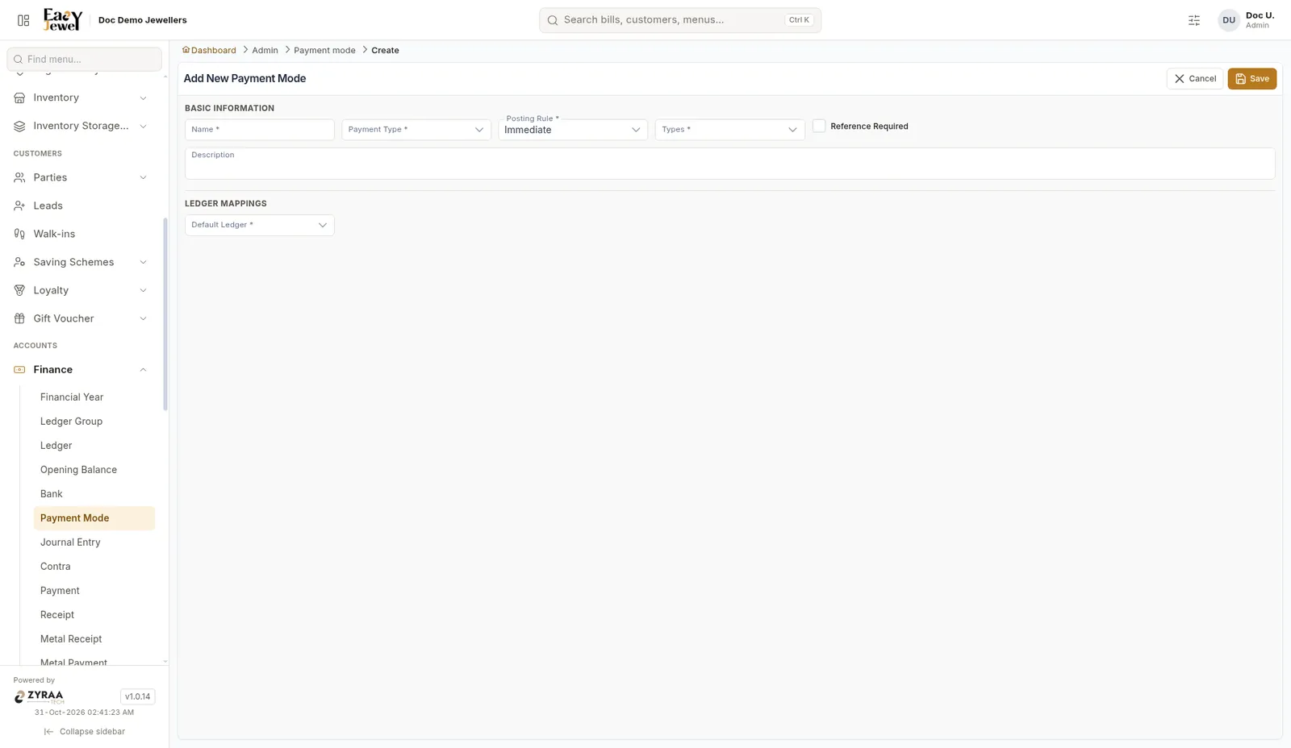1291x748 pixels.
Task: Focus the Find menu search box
Action: point(85,59)
